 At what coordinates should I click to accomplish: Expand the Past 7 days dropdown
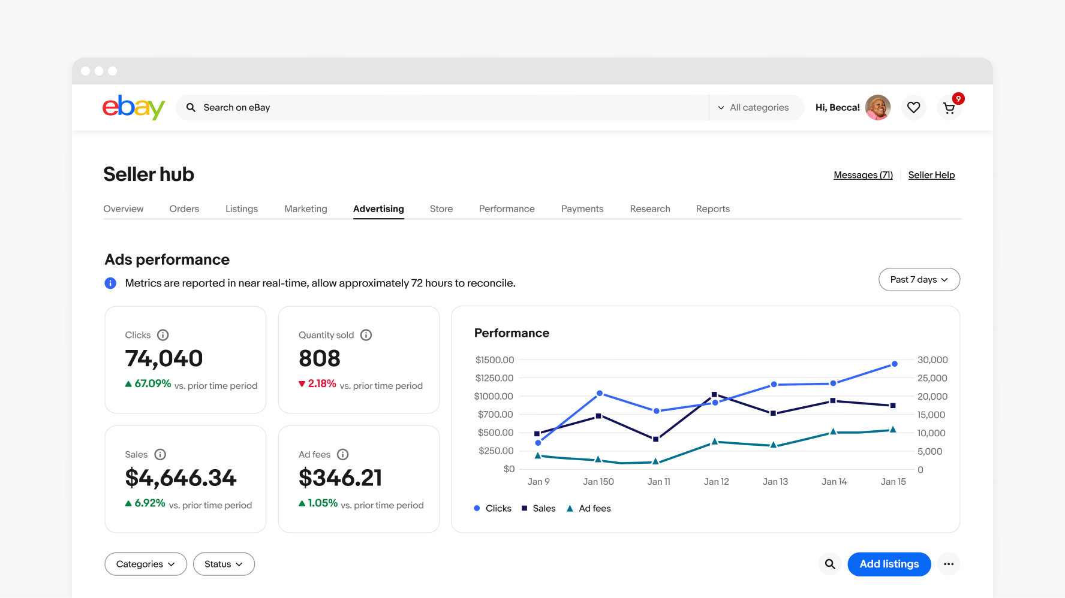(919, 279)
